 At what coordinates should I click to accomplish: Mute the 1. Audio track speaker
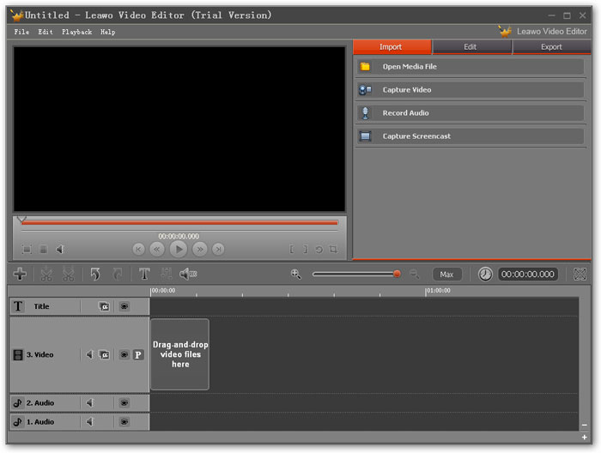coord(89,421)
